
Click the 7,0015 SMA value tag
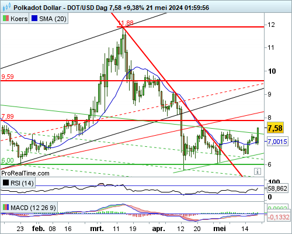[x=277, y=142]
